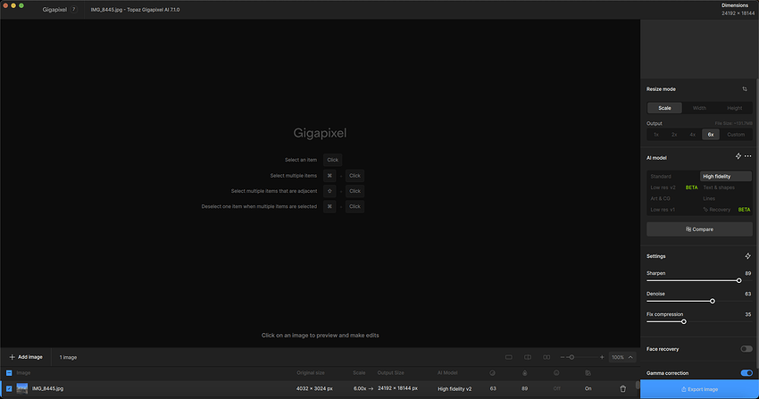Choose 1x output scale
The width and height of the screenshot is (759, 399).
[x=656, y=135]
